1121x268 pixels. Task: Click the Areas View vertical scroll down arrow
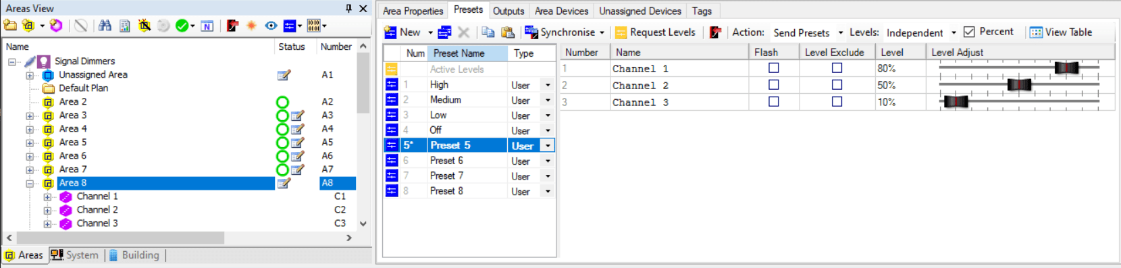[363, 223]
